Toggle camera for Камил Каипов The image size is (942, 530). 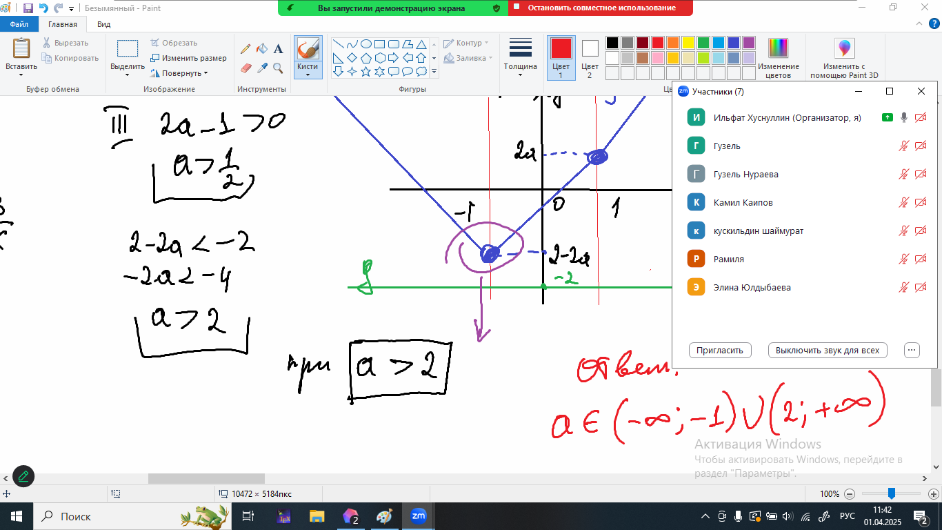pyautogui.click(x=921, y=203)
